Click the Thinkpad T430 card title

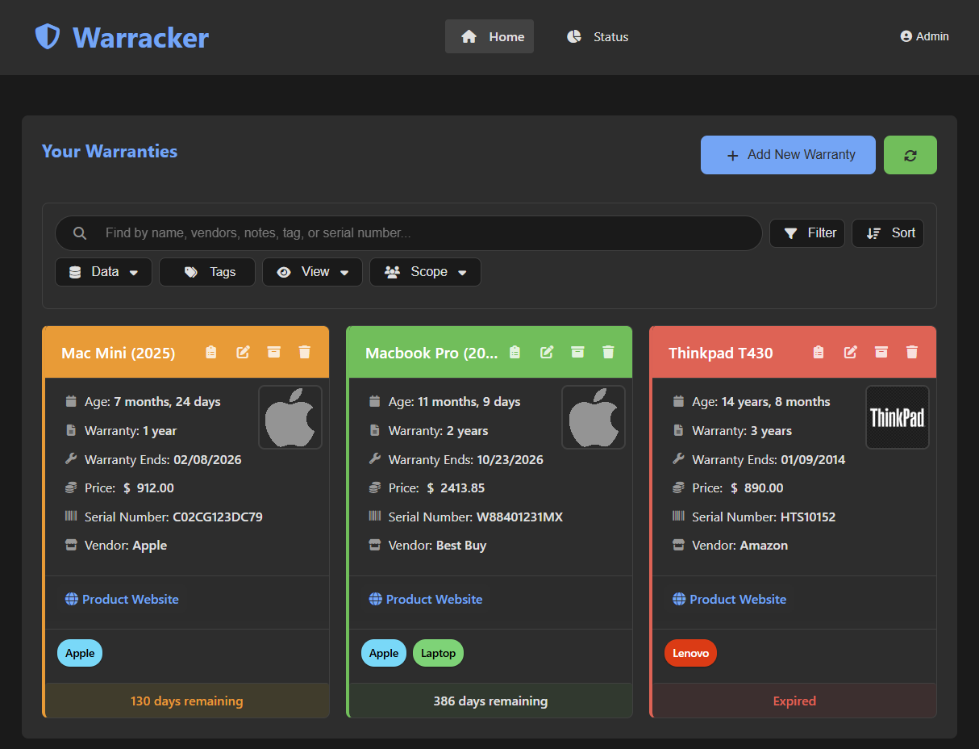(x=721, y=353)
